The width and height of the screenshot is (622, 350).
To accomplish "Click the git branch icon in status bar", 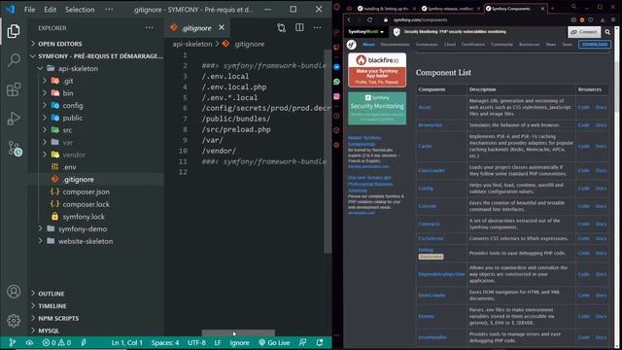I will tap(13, 343).
